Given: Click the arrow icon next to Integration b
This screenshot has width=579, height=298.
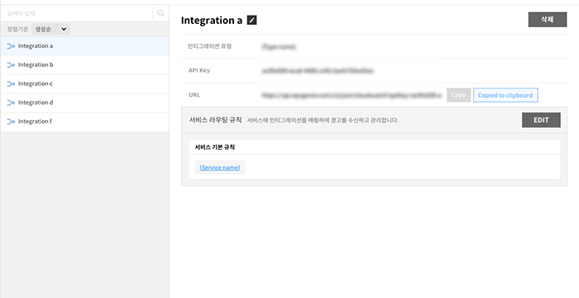Looking at the screenshot, I should 11,65.
